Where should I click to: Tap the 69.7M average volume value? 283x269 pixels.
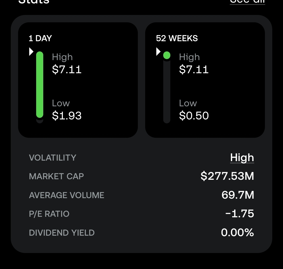coord(238,195)
